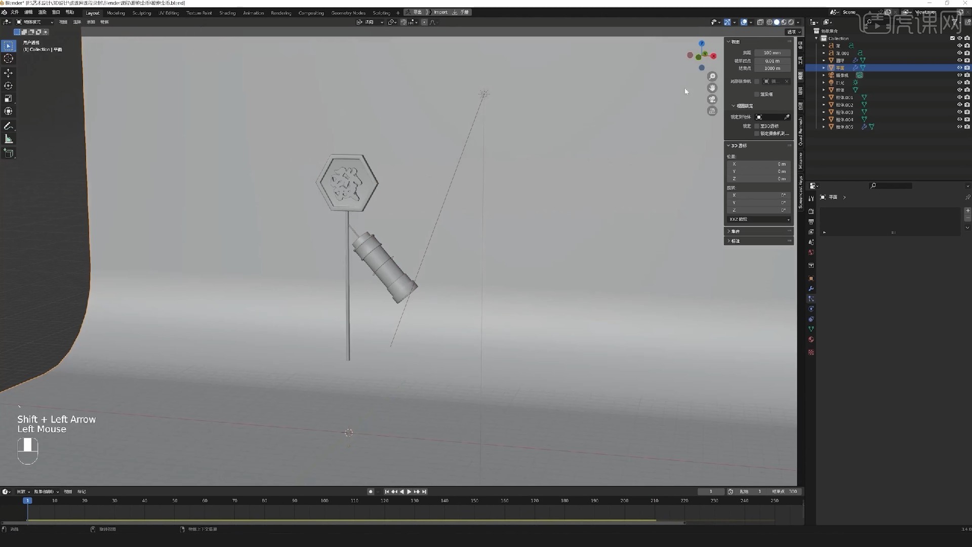Jump to timeline start button
The image size is (972, 547).
click(387, 492)
